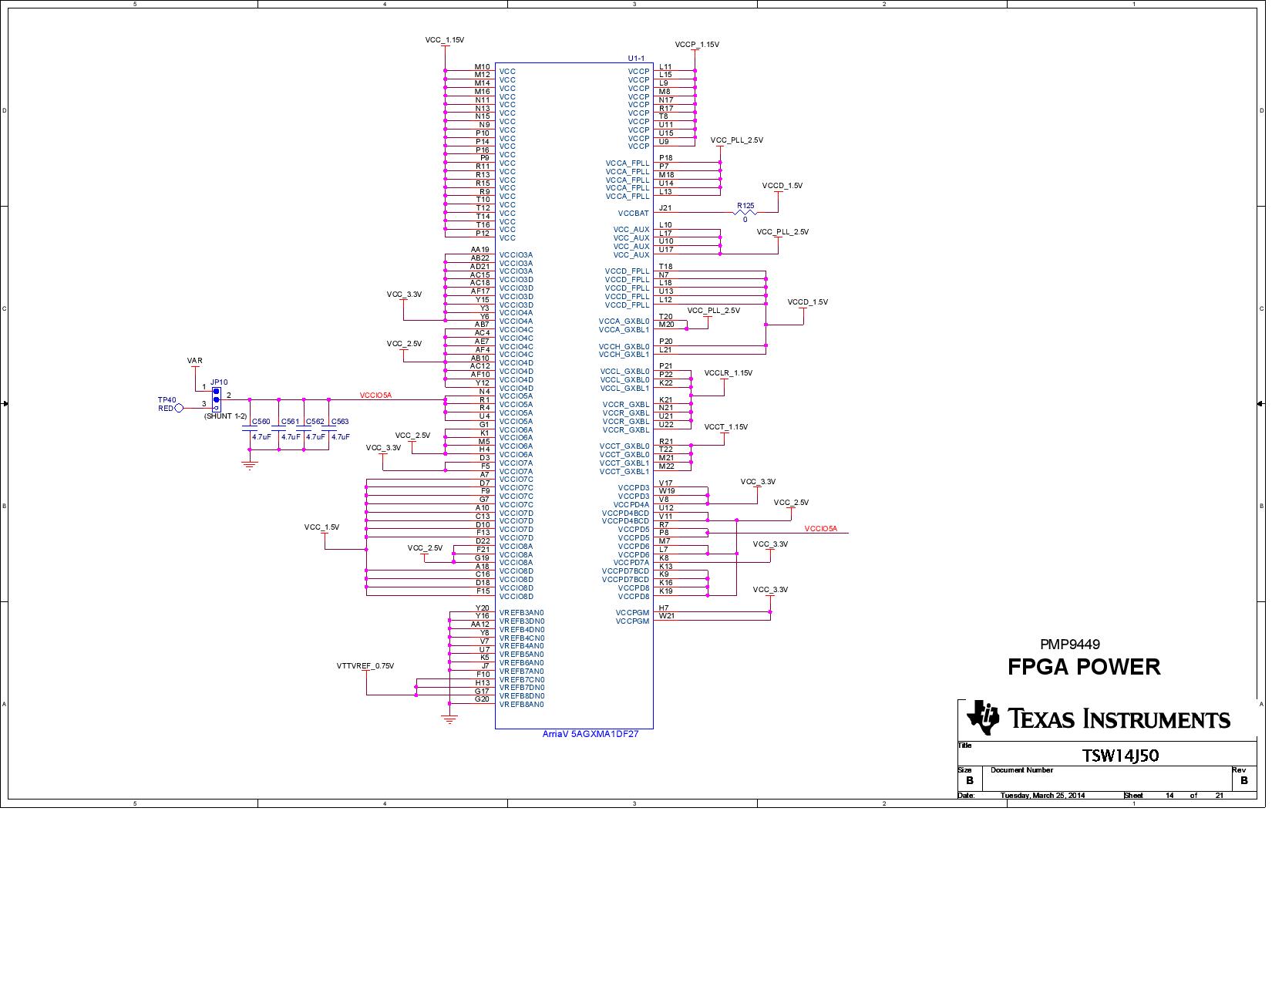1272x983 pixels.
Task: Click the VCC_1.15V power flag symbol
Action: point(444,45)
